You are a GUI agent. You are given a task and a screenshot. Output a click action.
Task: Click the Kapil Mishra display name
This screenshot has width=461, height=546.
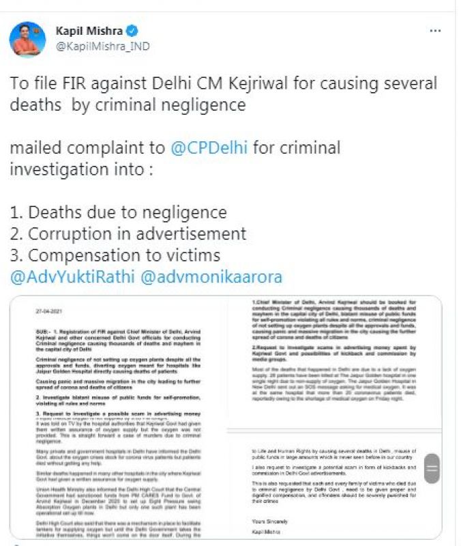[89, 31]
